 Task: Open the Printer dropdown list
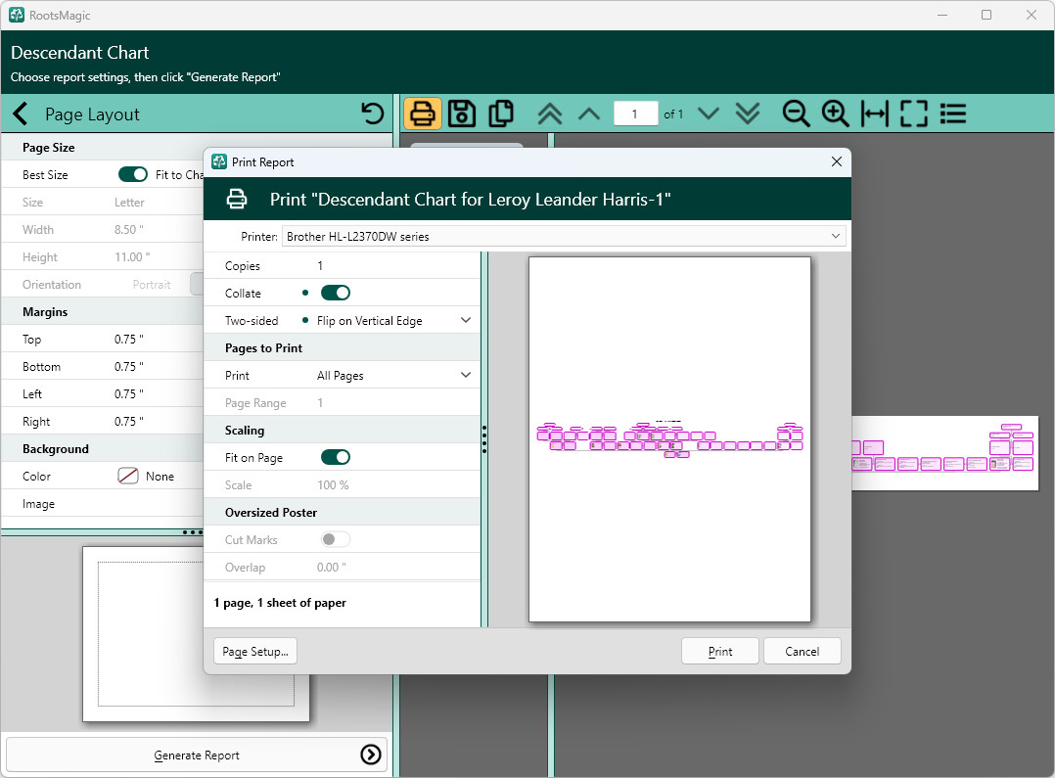(x=564, y=236)
